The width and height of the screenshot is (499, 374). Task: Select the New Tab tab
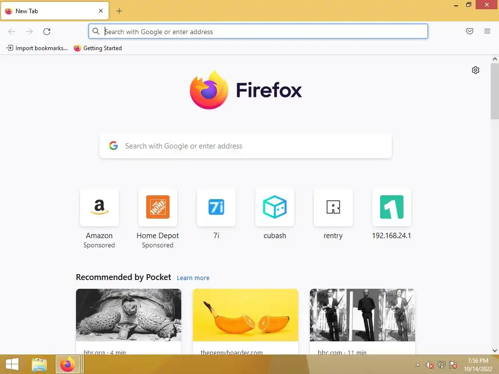click(x=55, y=11)
